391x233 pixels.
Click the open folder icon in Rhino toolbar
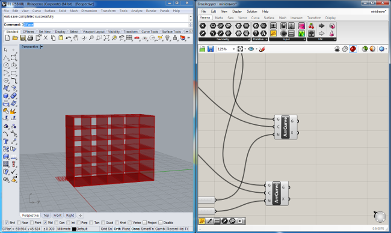15,38
